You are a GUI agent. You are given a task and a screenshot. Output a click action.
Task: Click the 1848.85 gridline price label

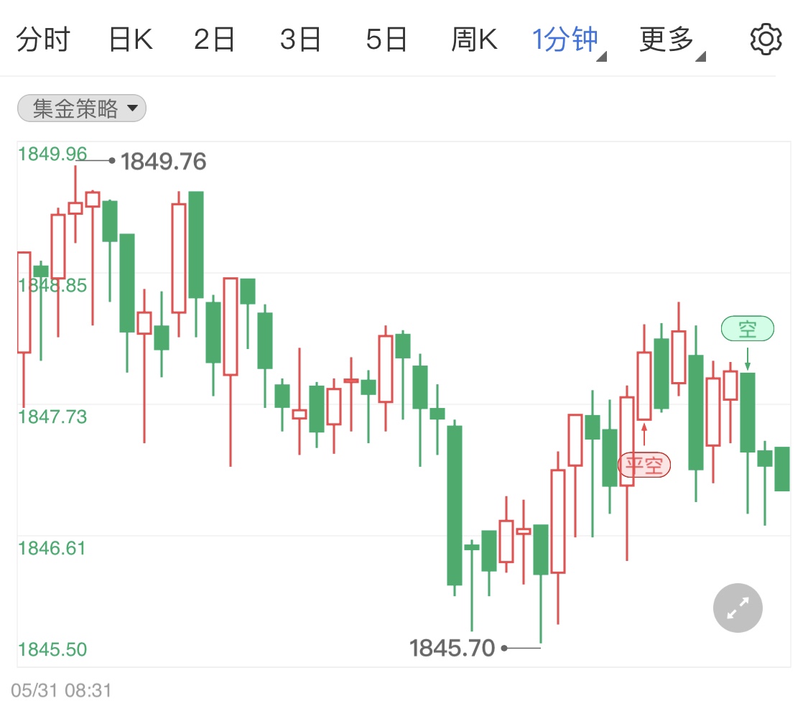54,285
